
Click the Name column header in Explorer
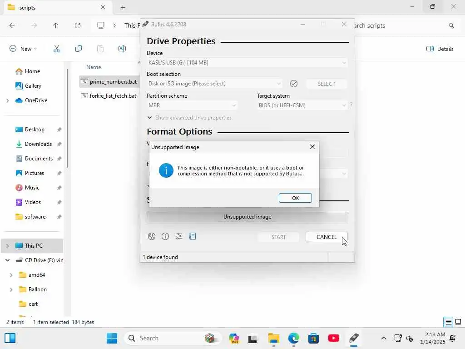94,67
